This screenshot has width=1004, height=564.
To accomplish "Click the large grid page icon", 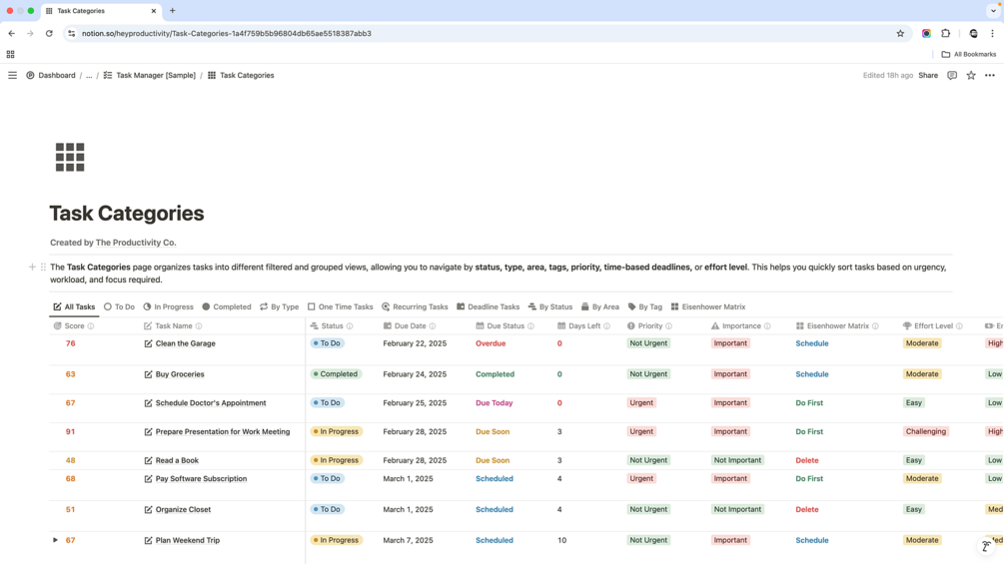I will pyautogui.click(x=70, y=158).
